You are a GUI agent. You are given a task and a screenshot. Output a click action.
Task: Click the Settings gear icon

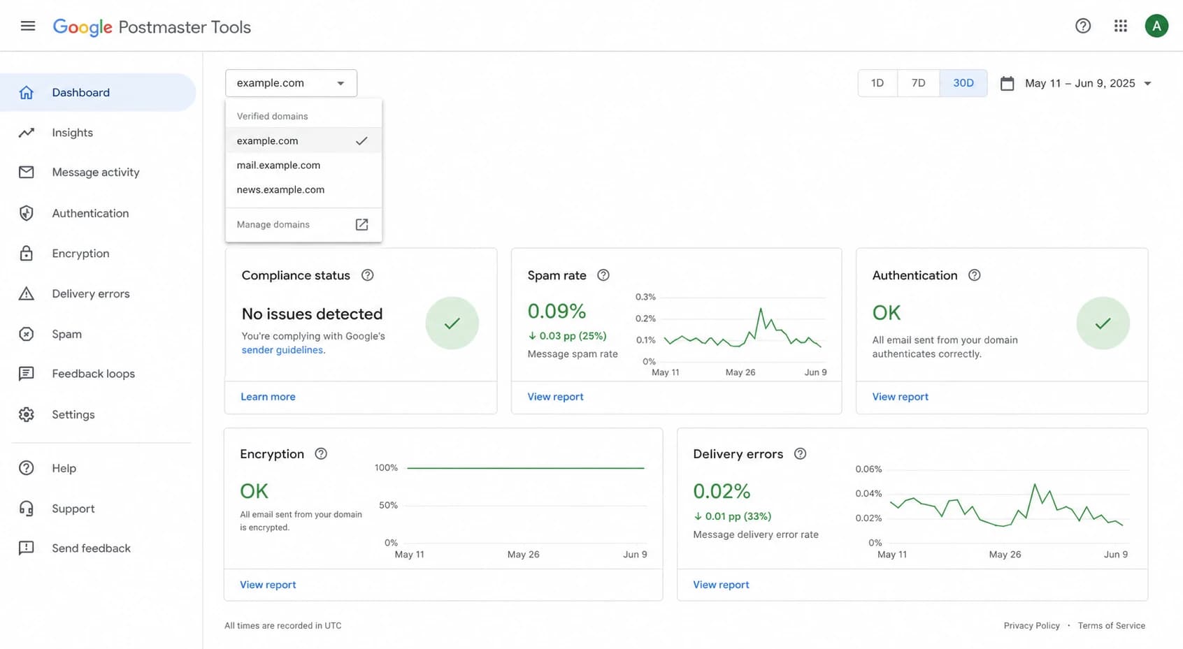27,414
